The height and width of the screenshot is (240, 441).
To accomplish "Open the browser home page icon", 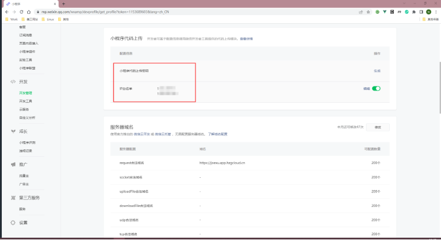I will 29,12.
